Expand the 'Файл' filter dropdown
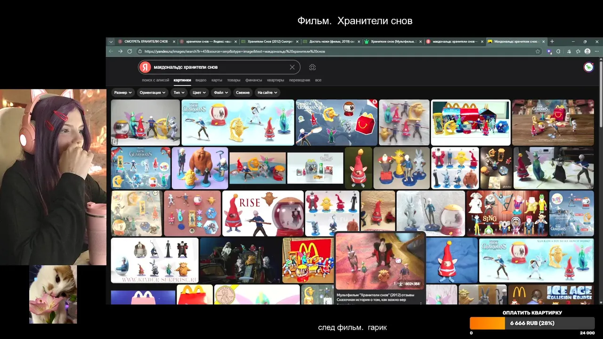603x339 pixels. coord(220,93)
